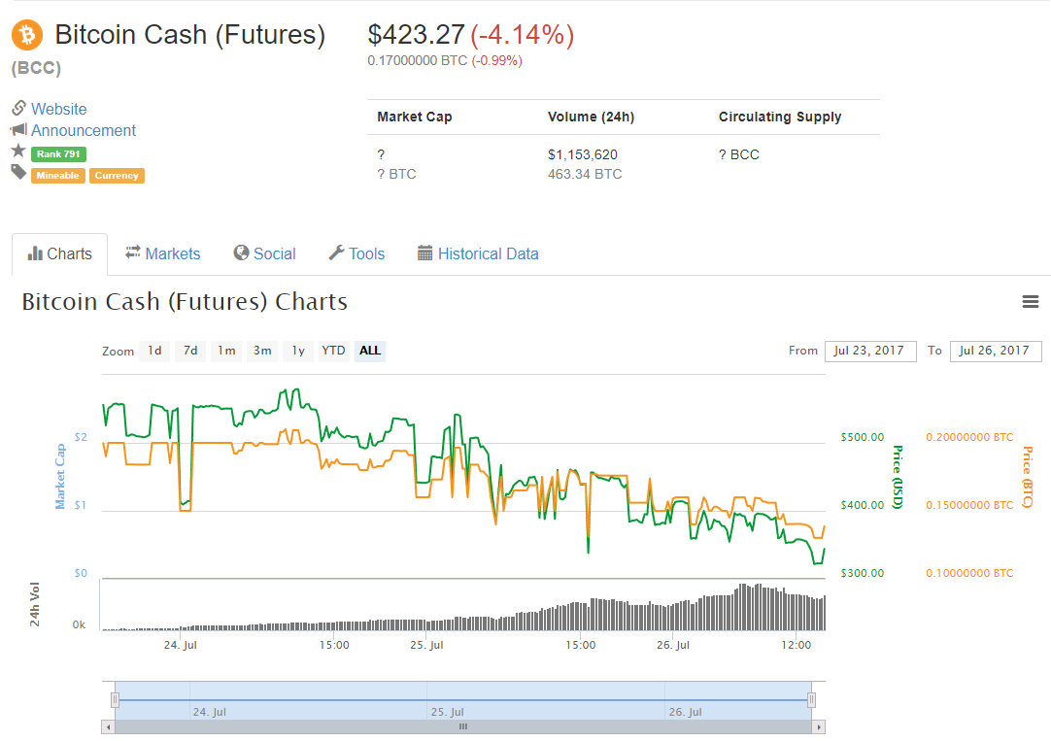Open the Website link

click(x=59, y=109)
